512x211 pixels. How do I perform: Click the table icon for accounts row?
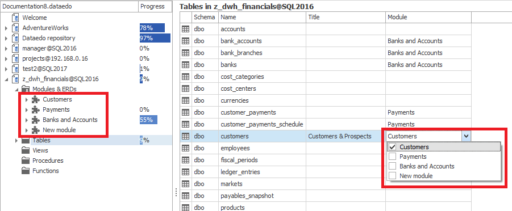pos(185,29)
